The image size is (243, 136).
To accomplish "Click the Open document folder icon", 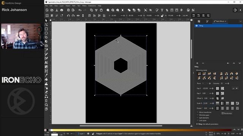I will (52, 10).
